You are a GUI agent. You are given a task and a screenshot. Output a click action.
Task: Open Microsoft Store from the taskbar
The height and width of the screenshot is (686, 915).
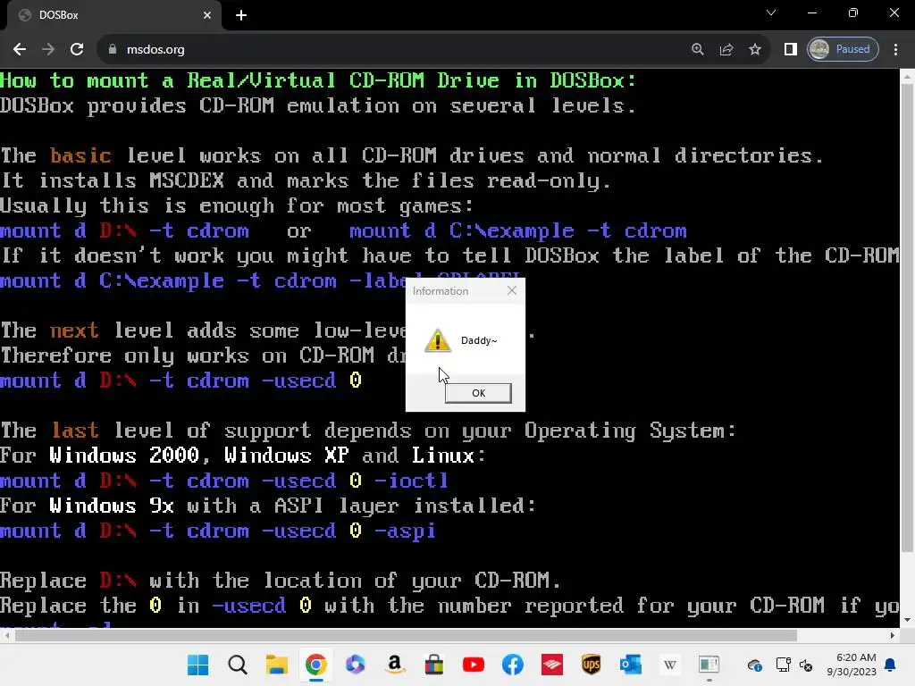point(433,665)
